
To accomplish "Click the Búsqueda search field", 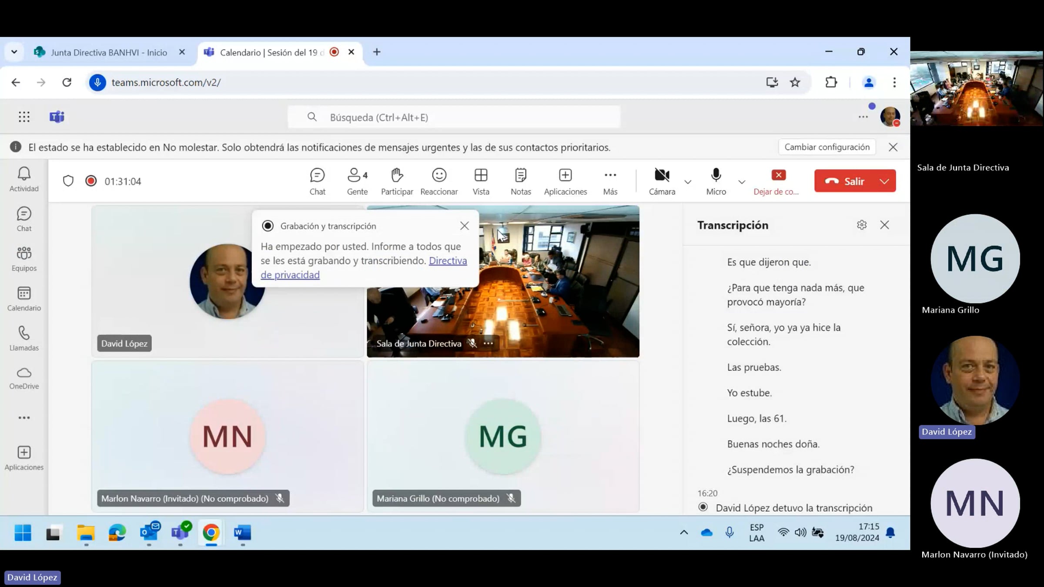I will pos(454,117).
